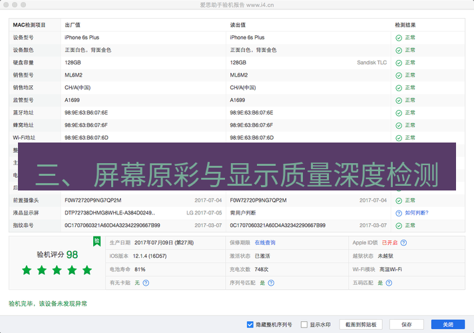This screenshot has height=333, width=474.
Task: Click the fifth green rating star
Action: coord(87,270)
